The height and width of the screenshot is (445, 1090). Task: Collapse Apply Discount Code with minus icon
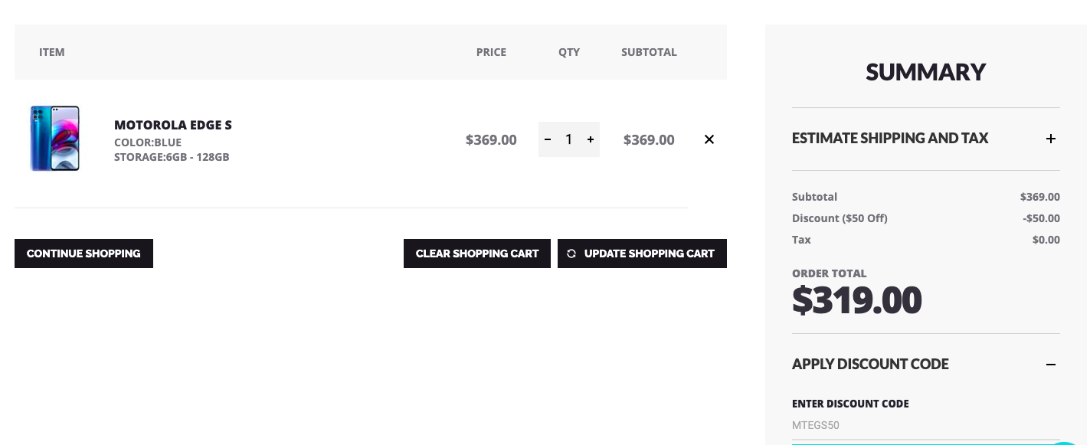[1051, 365]
